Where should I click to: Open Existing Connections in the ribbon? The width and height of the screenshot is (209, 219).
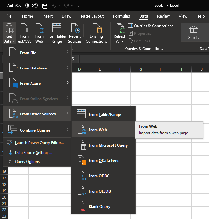coord(96,33)
